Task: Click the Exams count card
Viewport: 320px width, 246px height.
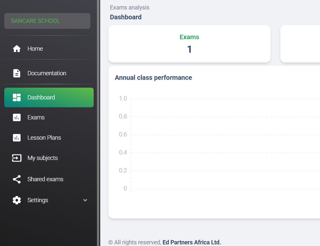Action: 189,44
